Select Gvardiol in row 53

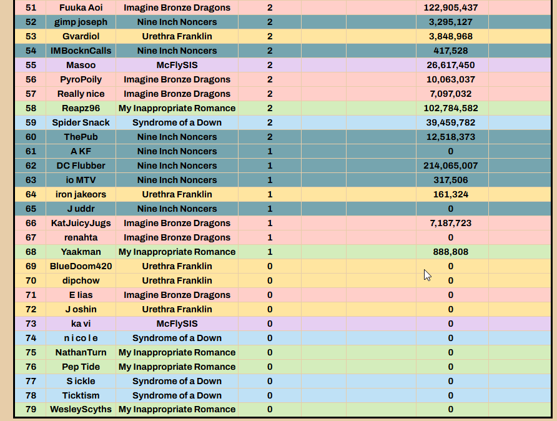point(81,36)
